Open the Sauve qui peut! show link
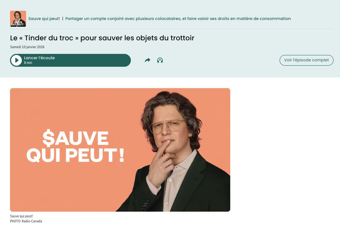The height and width of the screenshot is (227, 340). 44,19
